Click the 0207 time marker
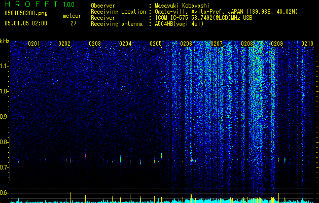The image size is (319, 203). 217,44
